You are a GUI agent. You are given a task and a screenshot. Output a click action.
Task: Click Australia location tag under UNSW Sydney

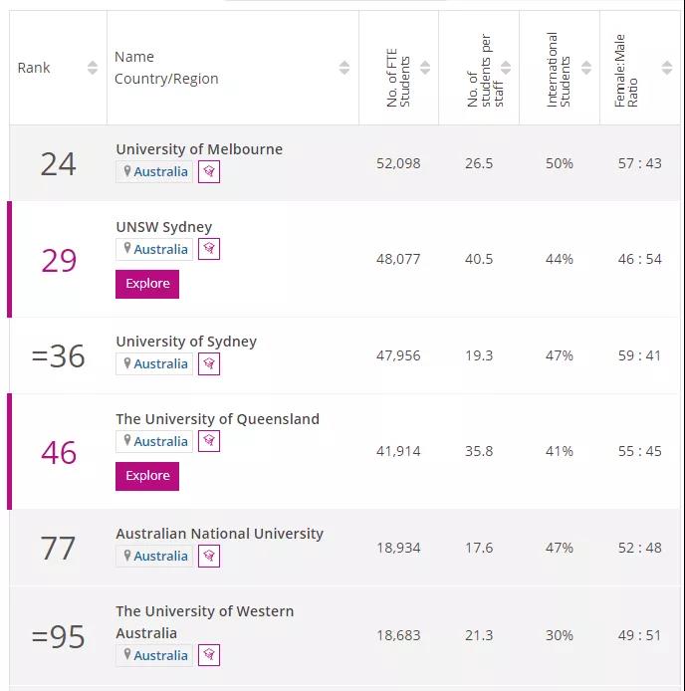point(155,249)
